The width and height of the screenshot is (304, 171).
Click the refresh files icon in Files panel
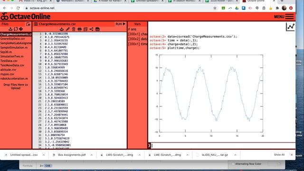click(x=16, y=29)
